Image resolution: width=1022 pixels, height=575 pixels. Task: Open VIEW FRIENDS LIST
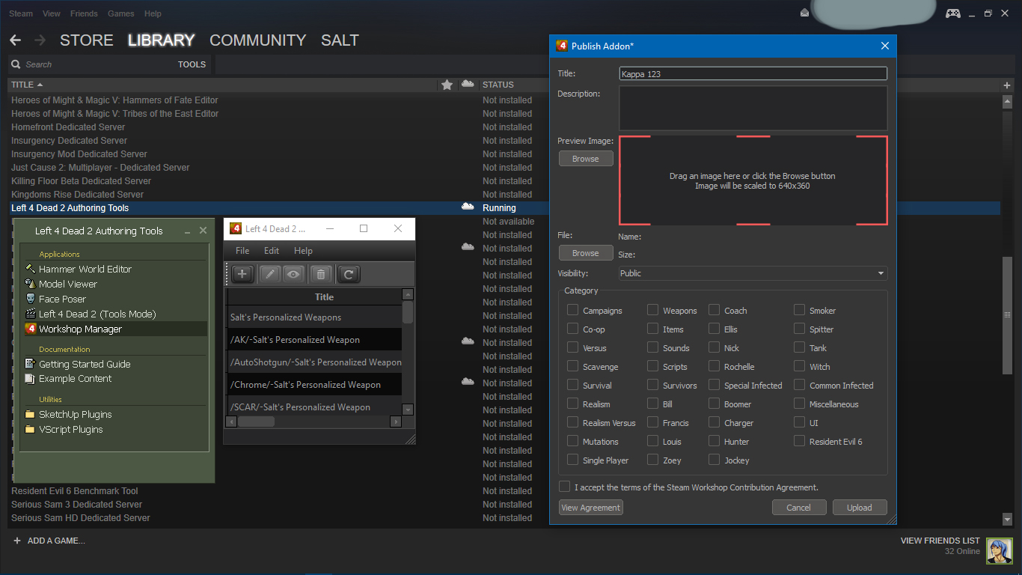[x=940, y=541]
